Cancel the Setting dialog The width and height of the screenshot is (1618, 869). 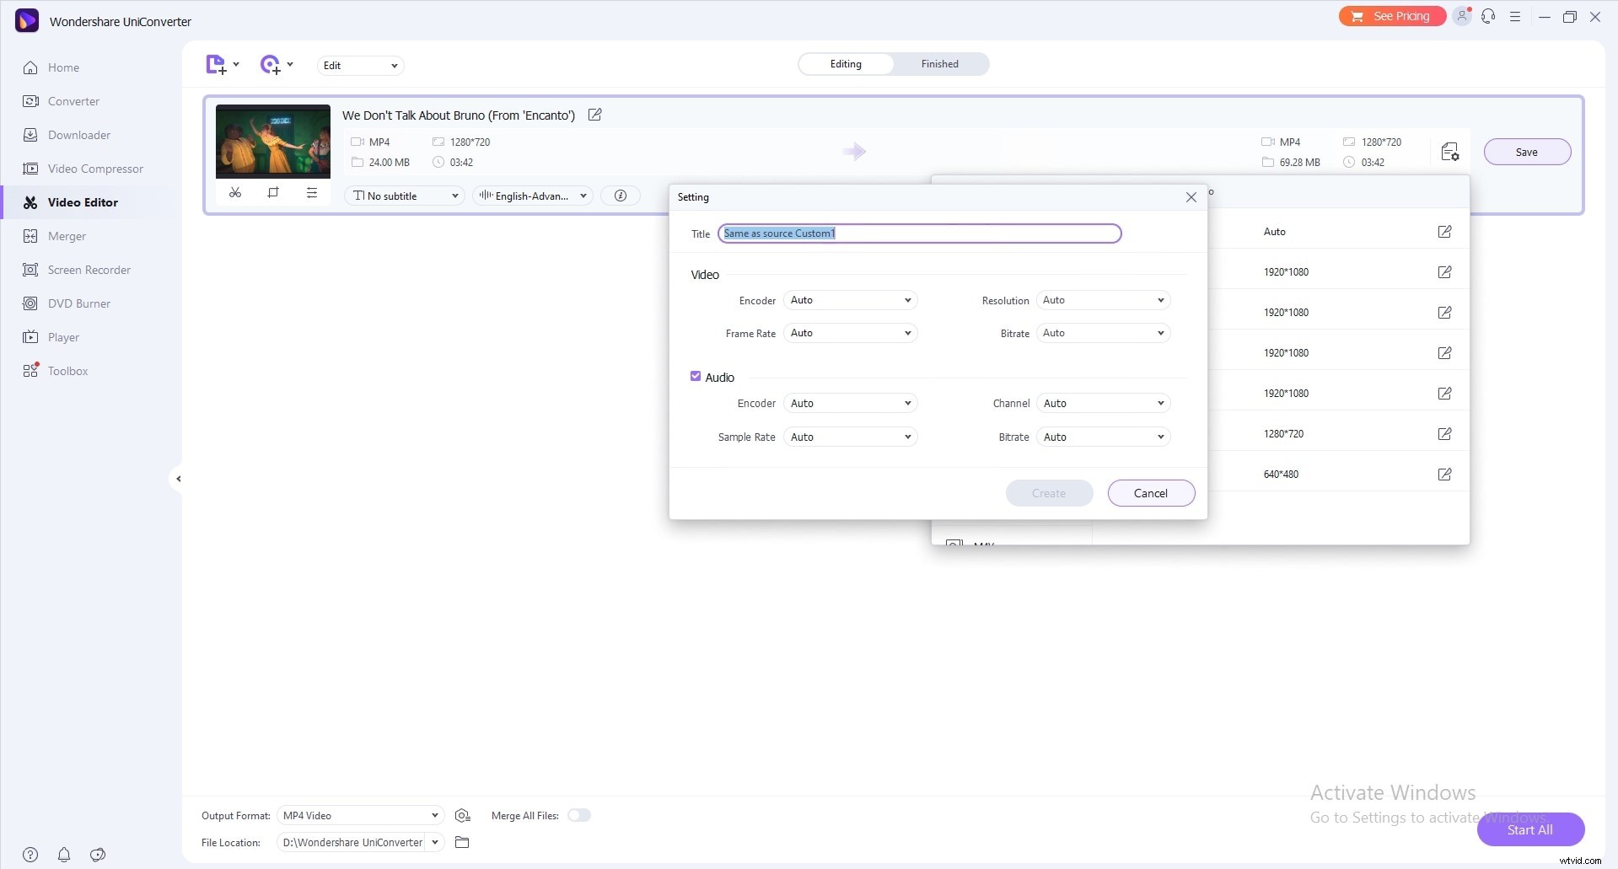1150,492
